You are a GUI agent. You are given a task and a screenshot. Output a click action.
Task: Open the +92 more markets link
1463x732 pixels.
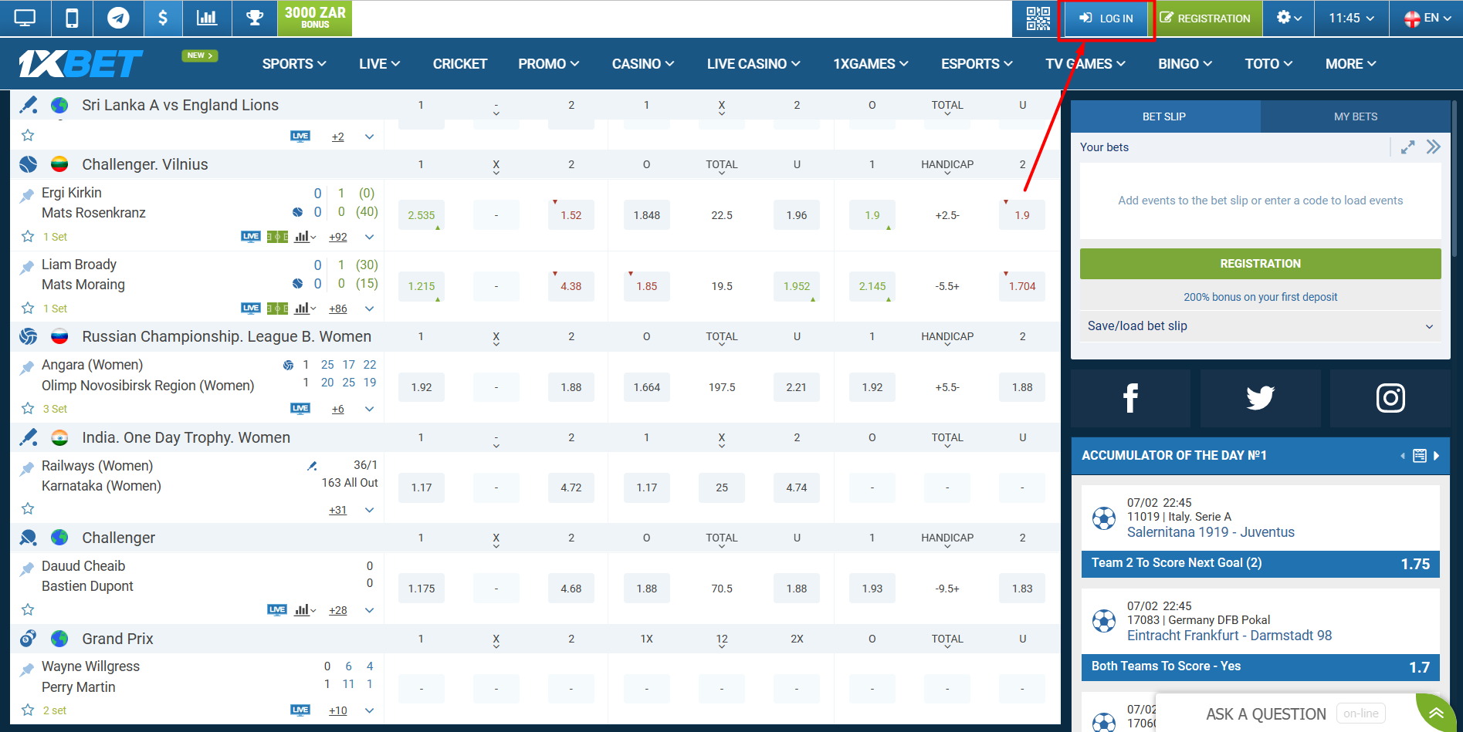coord(338,237)
